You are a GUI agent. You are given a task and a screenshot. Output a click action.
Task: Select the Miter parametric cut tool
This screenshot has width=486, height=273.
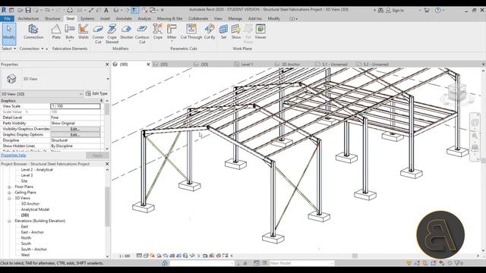172,32
